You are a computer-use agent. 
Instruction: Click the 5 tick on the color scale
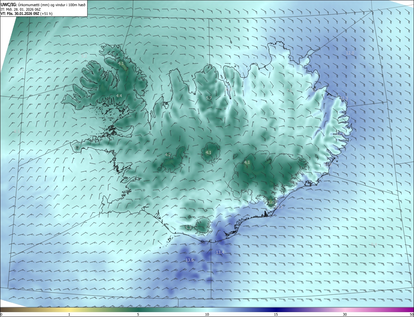coord(138,314)
